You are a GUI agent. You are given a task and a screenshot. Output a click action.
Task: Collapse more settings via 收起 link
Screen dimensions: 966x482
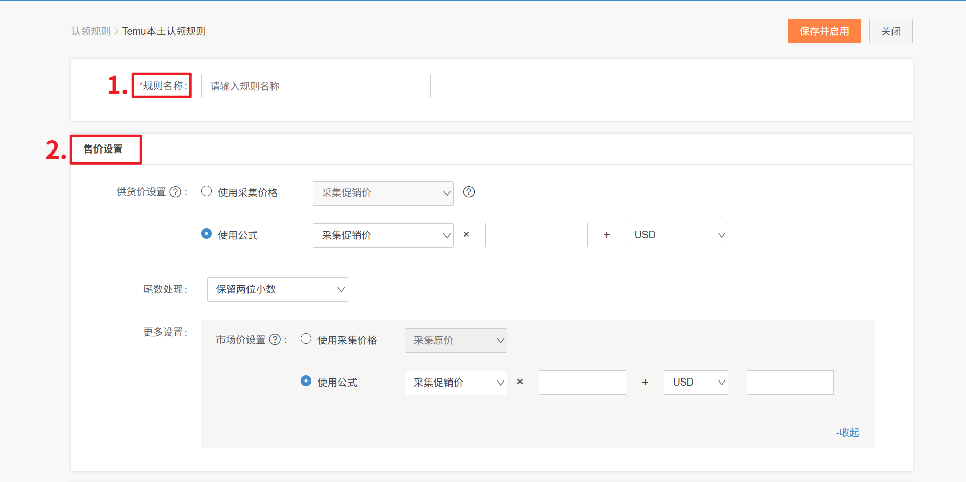848,433
